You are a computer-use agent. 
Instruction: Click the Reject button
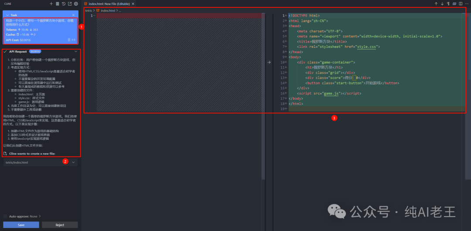pos(60,225)
